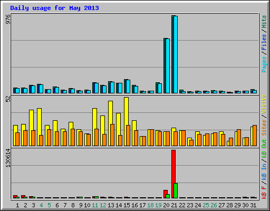This screenshot has width=270, height=211.
Task: Click the 52 axis maximum label
Action: pos(8,99)
